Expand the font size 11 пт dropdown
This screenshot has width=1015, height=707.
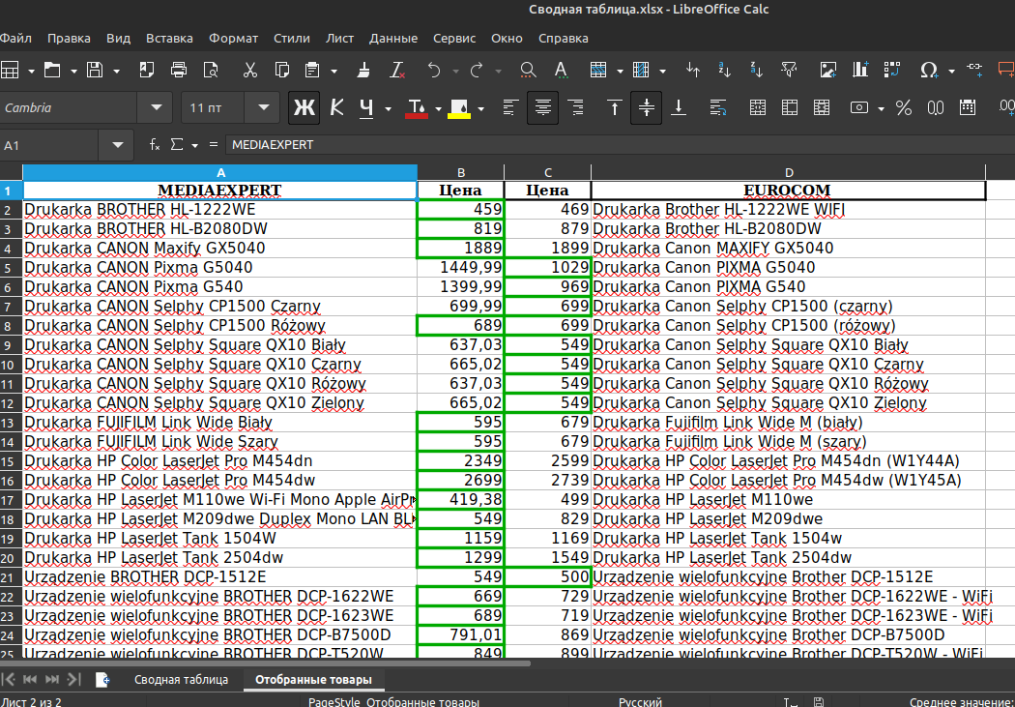click(x=264, y=107)
